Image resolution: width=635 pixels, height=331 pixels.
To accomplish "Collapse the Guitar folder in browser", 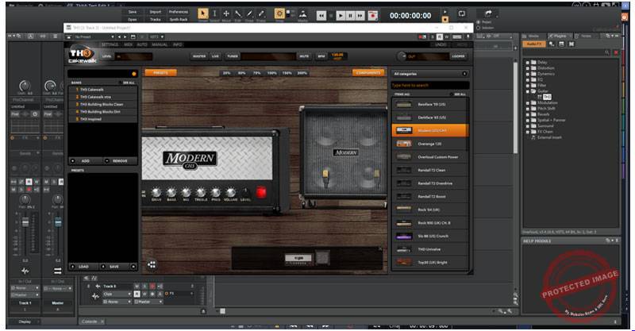I will click(528, 91).
